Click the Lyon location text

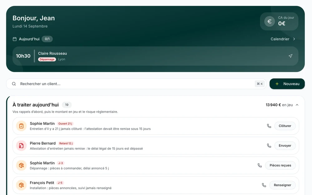62,59
